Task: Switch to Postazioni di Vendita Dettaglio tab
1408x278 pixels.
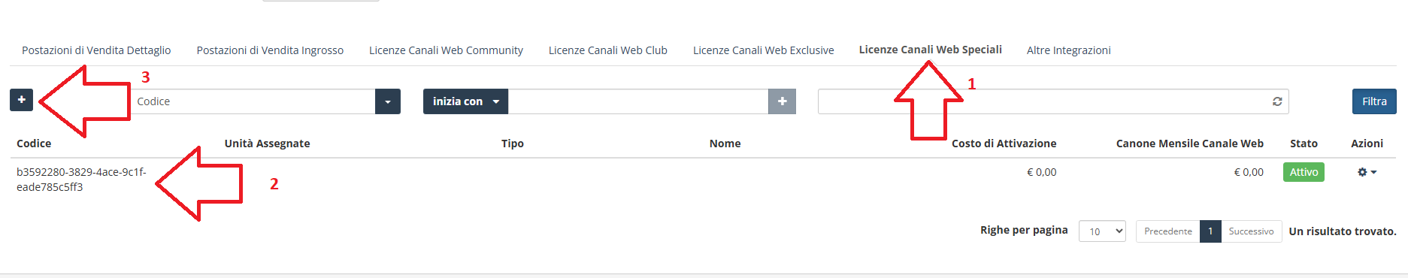Action: click(96, 50)
